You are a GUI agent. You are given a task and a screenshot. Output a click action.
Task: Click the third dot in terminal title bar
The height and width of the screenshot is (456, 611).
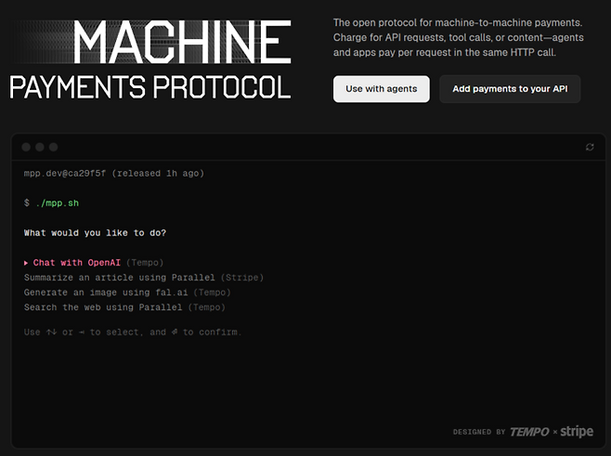click(x=54, y=147)
